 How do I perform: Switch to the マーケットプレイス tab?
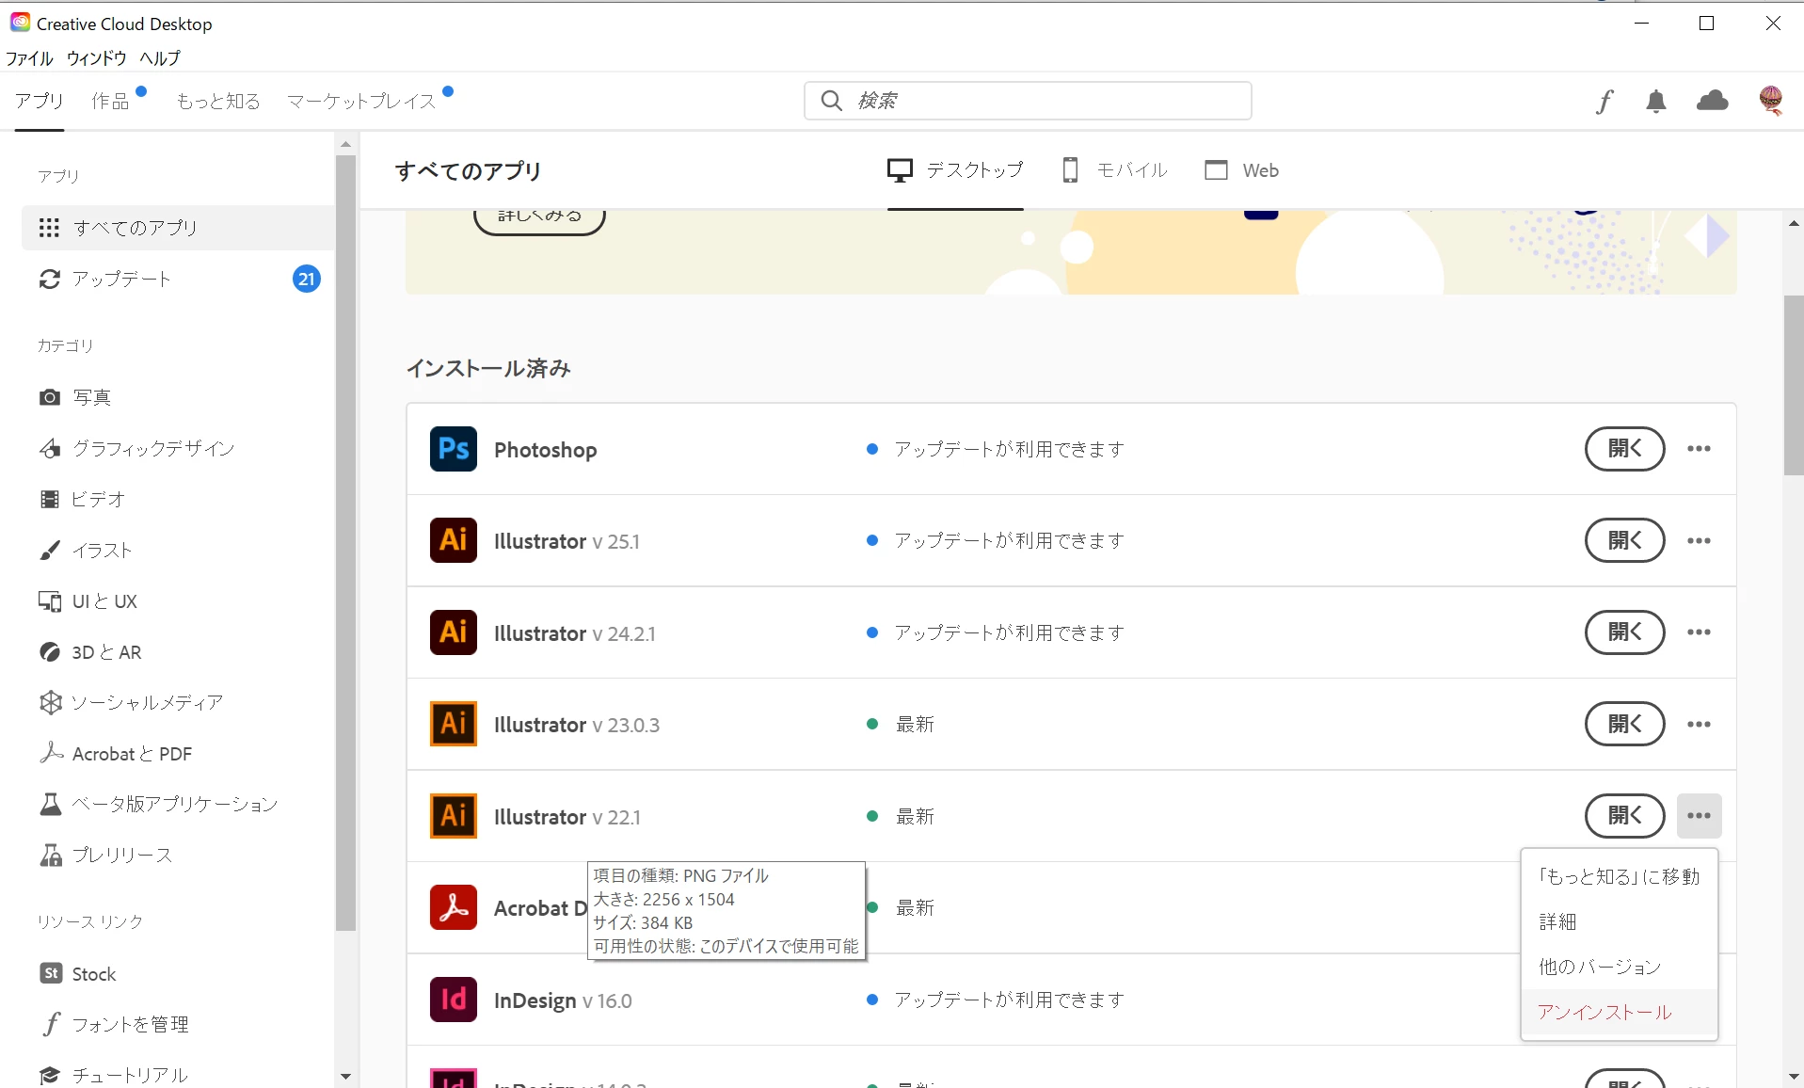point(361,101)
